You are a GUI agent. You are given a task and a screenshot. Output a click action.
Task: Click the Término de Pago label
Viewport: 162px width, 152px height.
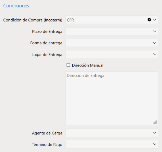click(47, 144)
